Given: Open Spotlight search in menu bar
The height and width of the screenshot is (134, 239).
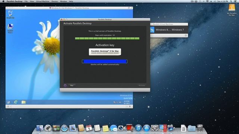Looking at the screenshot, I should click(231, 1).
